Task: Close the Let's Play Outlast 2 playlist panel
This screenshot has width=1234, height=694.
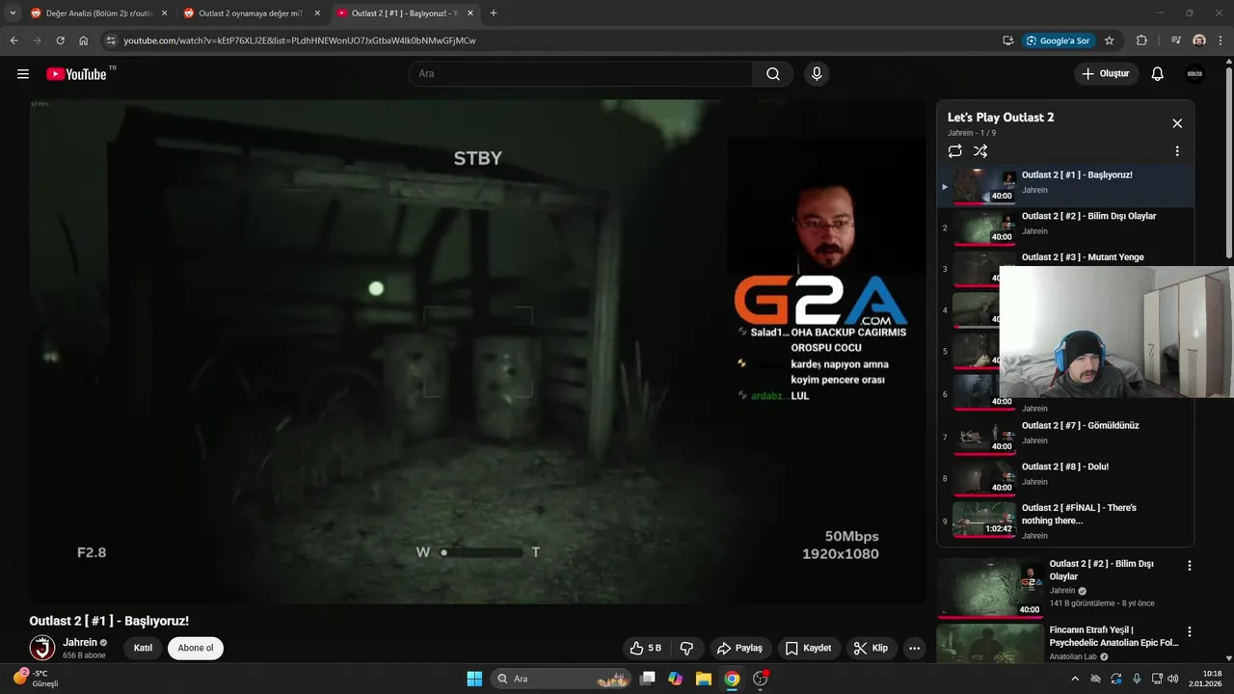Action: coord(1177,123)
